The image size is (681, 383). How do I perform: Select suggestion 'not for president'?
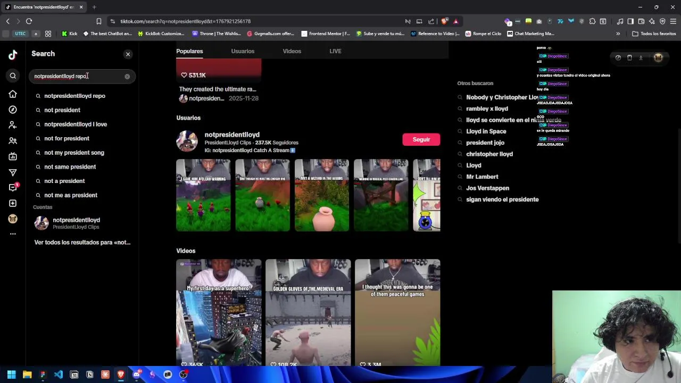(x=67, y=138)
